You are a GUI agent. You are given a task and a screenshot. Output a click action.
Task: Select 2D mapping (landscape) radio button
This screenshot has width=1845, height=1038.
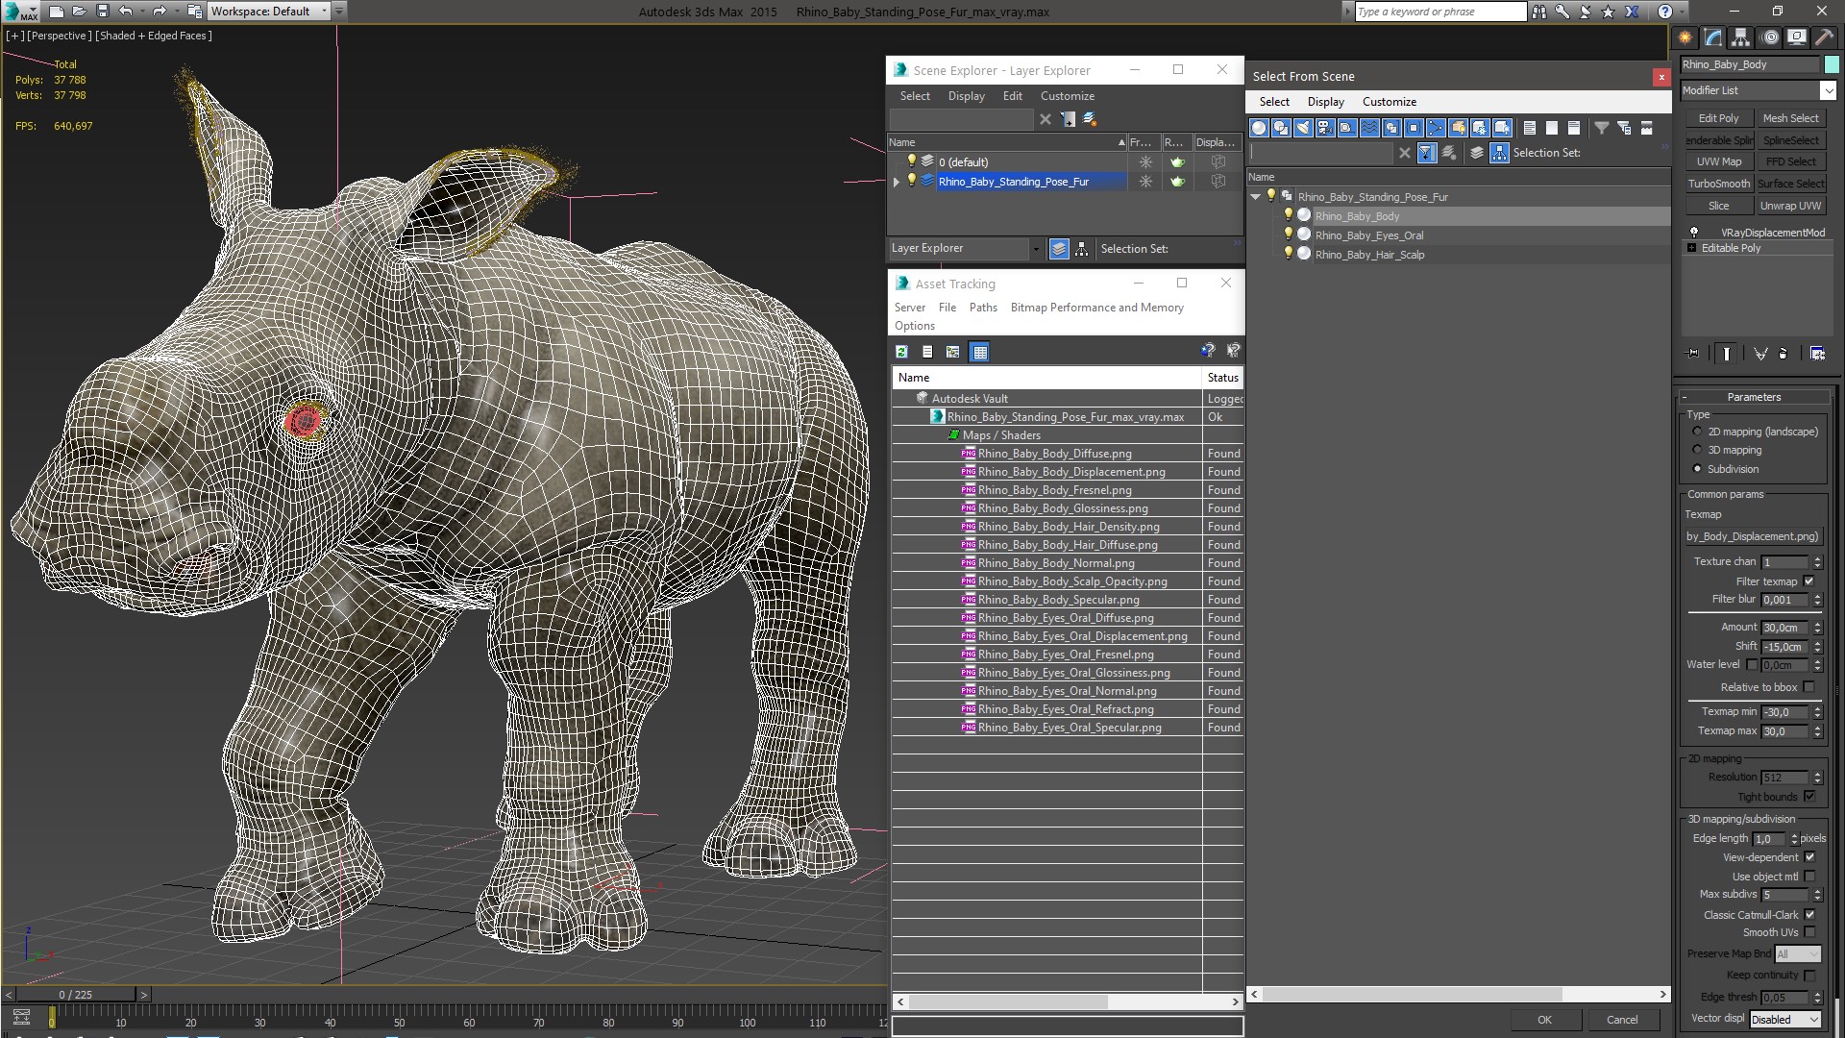(1697, 432)
